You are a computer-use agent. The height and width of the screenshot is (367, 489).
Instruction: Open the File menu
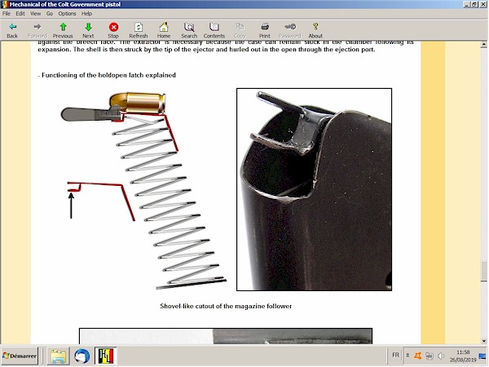[7, 13]
